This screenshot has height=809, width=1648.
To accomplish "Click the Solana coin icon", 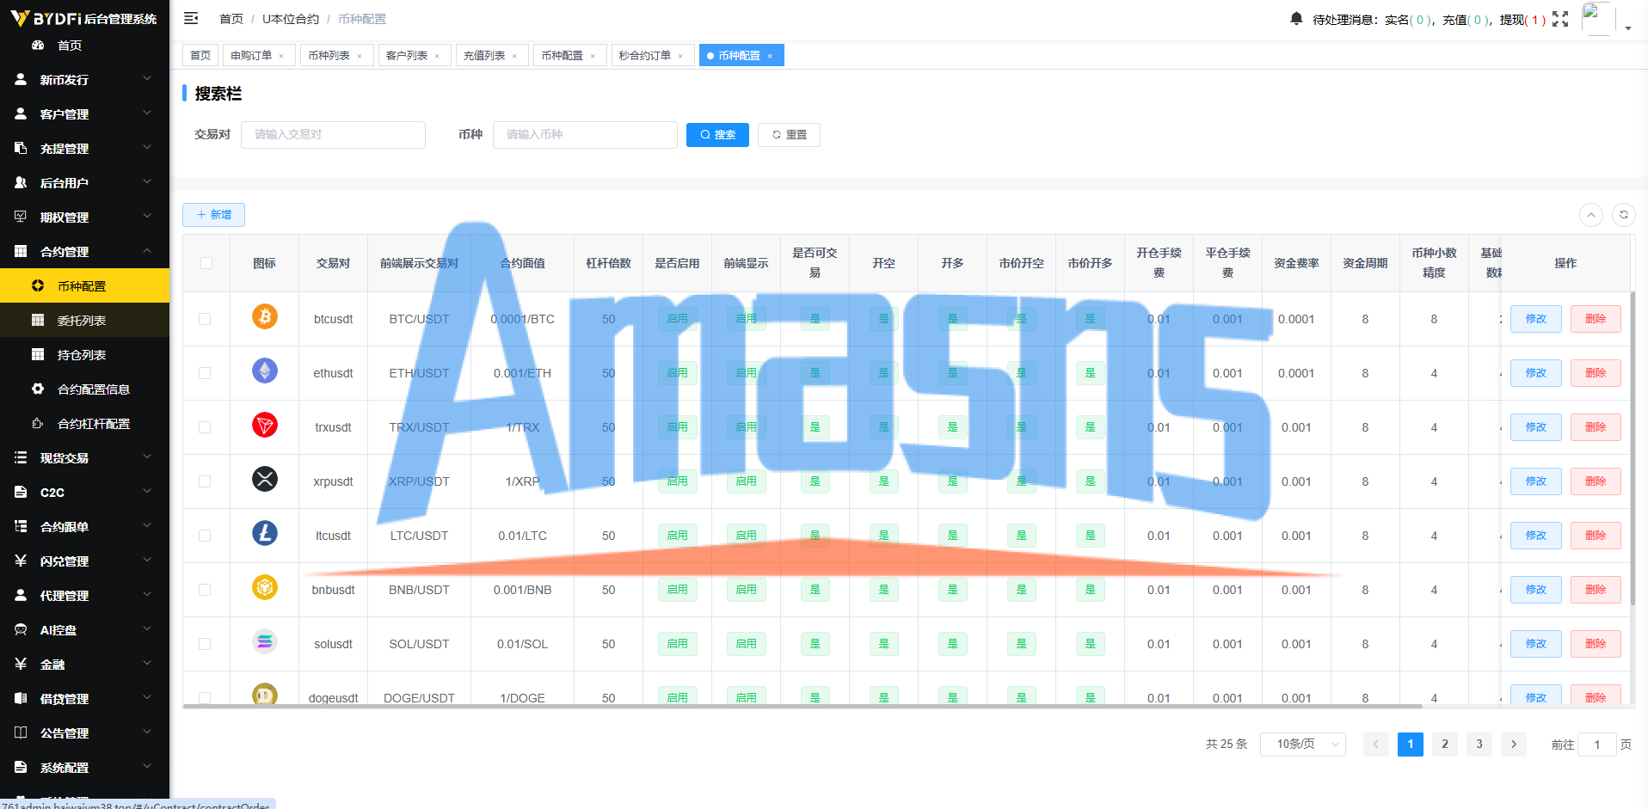I will coord(265,642).
